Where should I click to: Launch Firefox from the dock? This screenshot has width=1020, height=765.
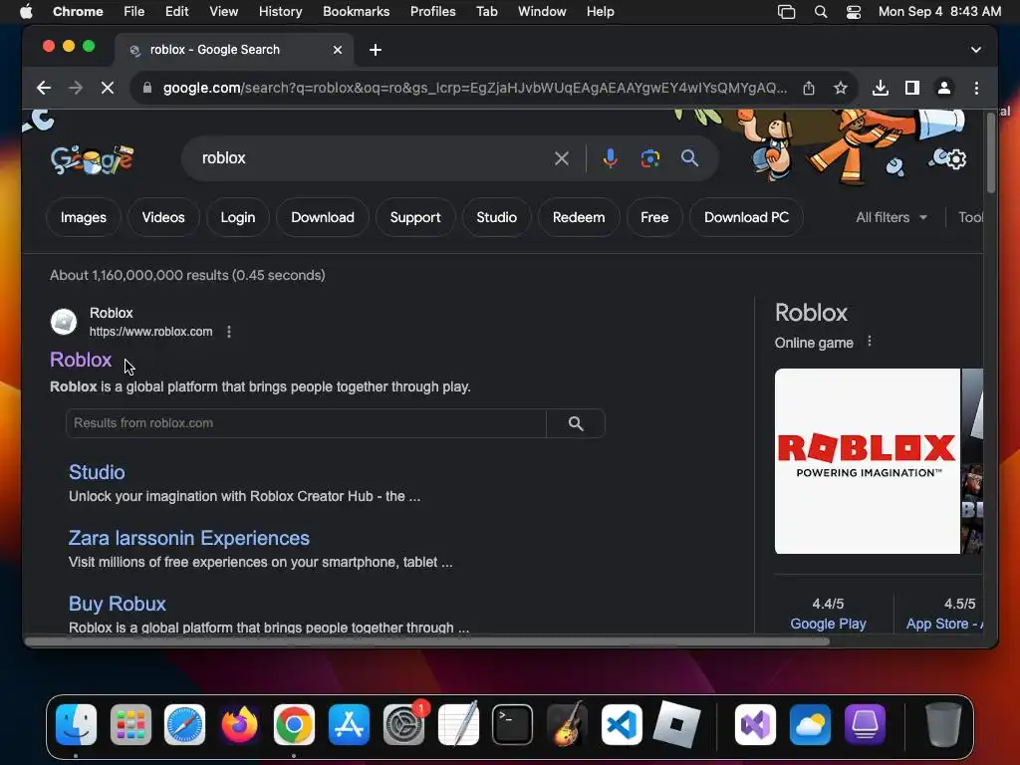(239, 725)
